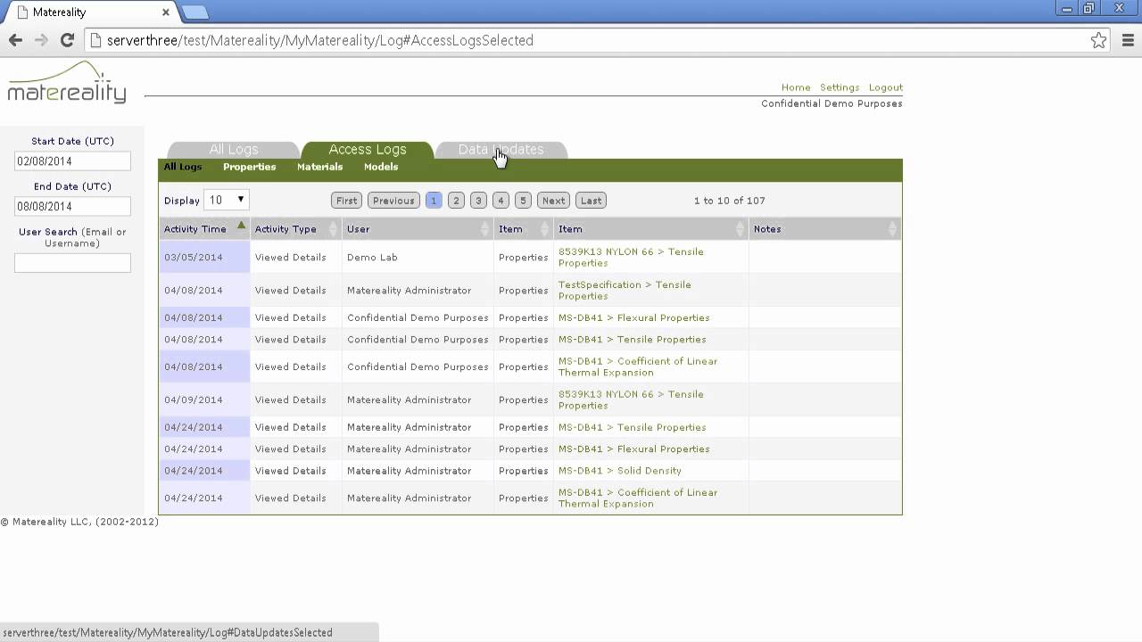Viewport: 1142px width, 642px height.
Task: Reload the page with the refresh icon
Action: pos(67,40)
